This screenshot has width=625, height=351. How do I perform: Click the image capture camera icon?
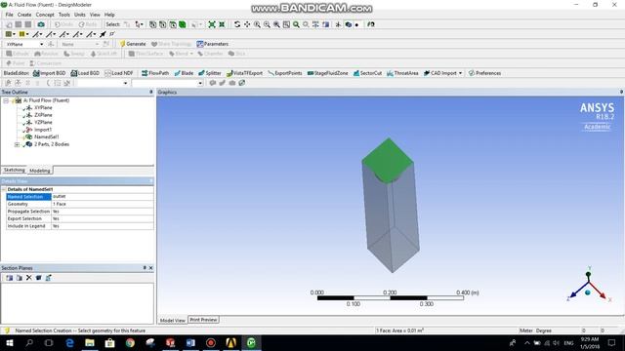pyautogui.click(x=41, y=24)
